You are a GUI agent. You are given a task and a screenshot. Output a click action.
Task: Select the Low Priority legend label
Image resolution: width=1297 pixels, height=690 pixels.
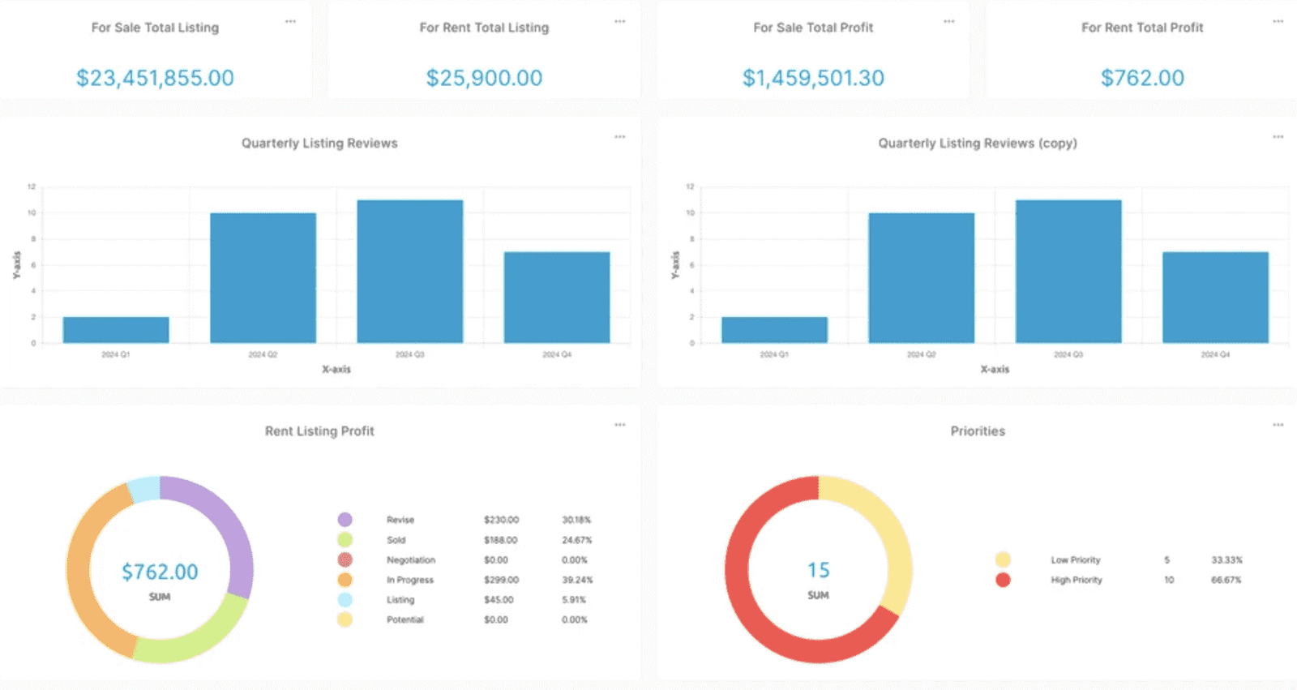[1076, 560]
